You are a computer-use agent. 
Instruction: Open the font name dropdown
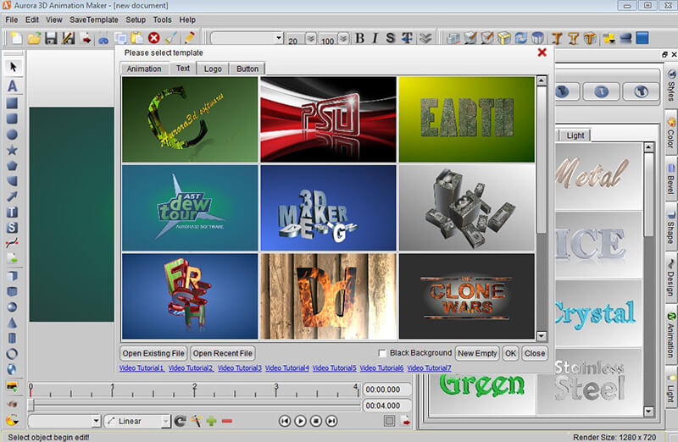(279, 38)
